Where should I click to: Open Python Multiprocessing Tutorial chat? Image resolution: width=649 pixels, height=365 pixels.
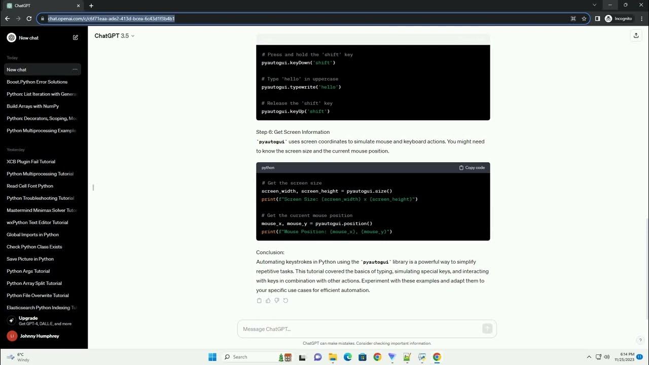click(42, 173)
